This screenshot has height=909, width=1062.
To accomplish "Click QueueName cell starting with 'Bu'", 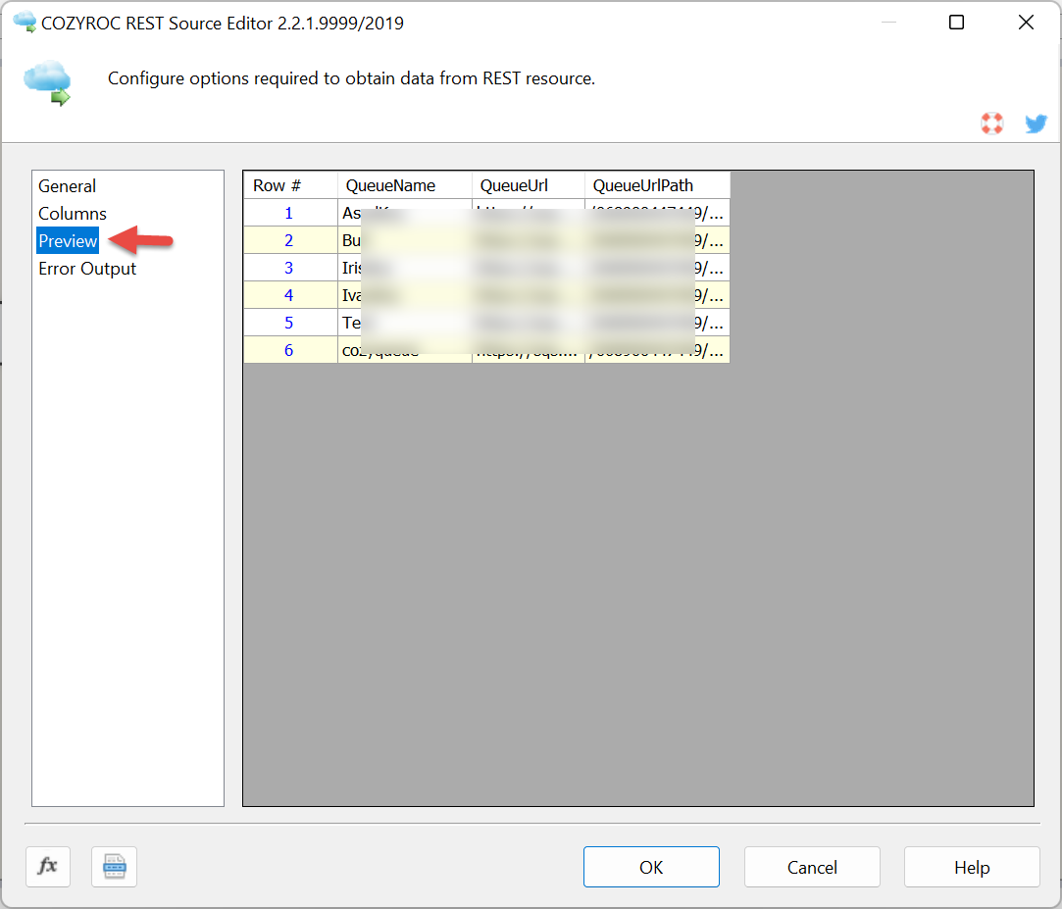I will [405, 240].
